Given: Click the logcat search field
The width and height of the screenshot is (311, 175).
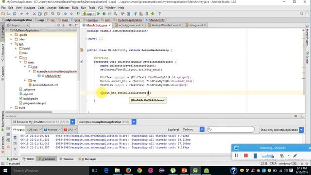Looking at the screenshot, I should pos(231,130).
